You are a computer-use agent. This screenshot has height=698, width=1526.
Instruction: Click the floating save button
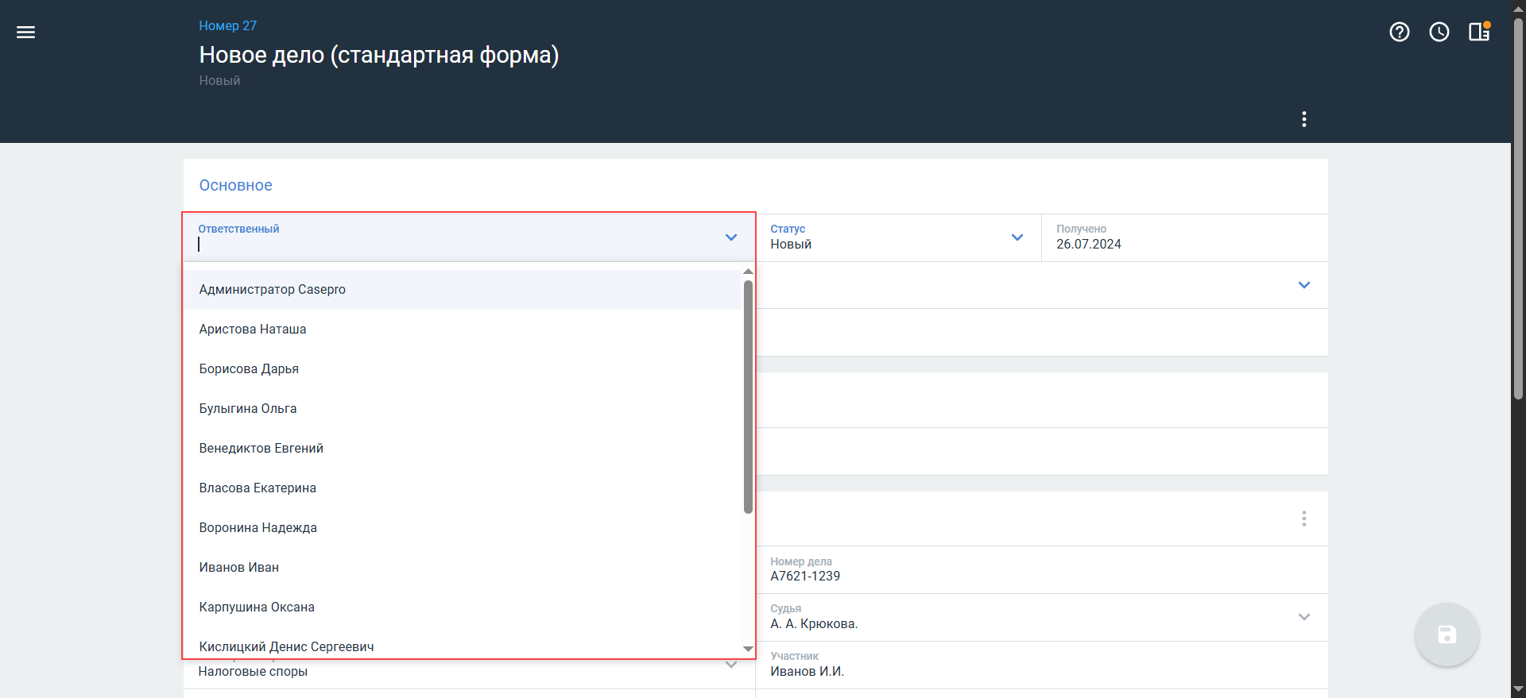1447,634
